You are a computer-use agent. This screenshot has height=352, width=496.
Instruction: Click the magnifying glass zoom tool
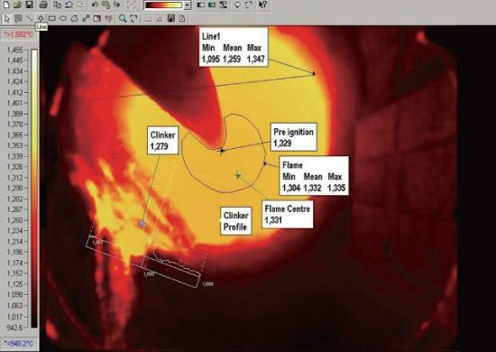click(x=122, y=18)
